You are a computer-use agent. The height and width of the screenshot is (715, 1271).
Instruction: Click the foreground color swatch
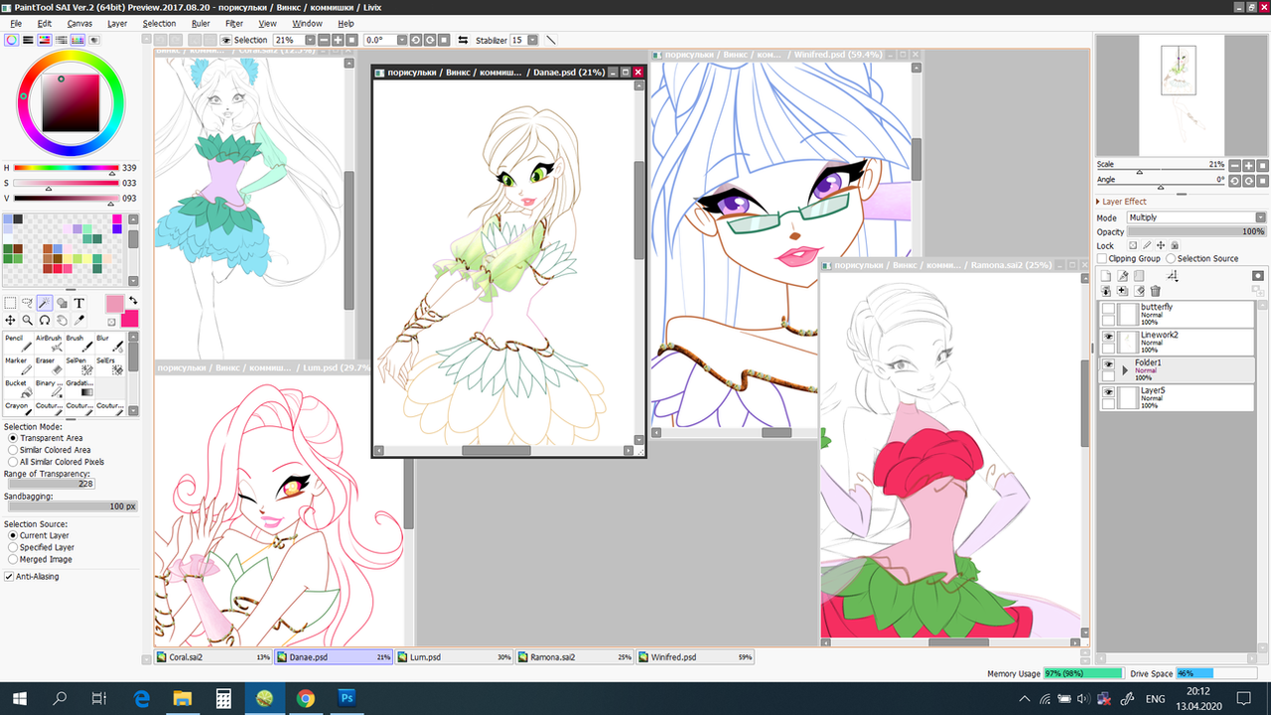115,304
